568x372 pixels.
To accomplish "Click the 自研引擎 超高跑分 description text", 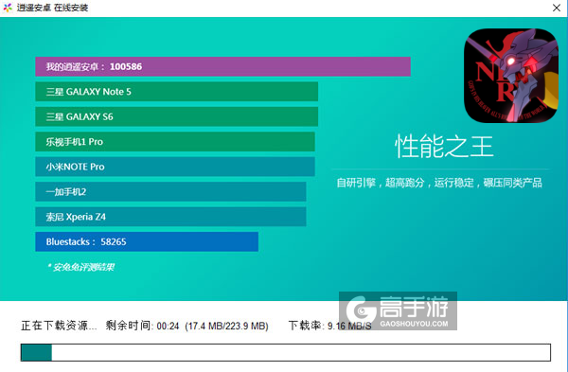I will (x=439, y=183).
